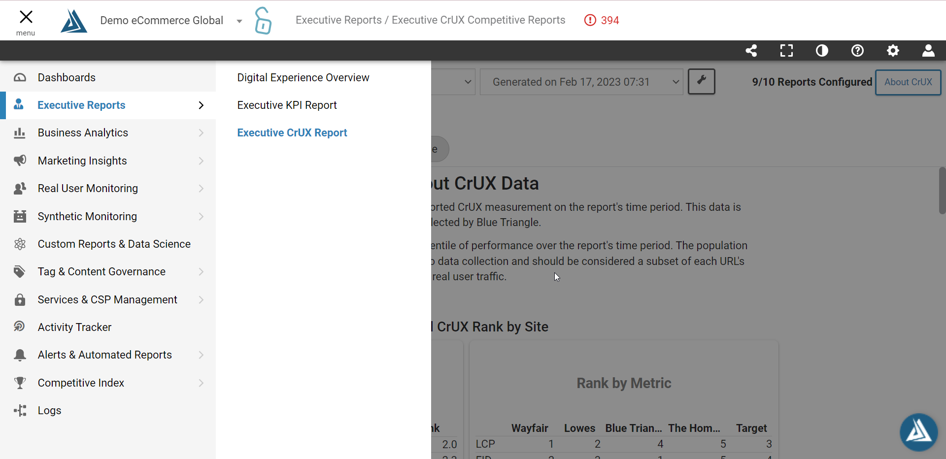Click the Target column header
Image resolution: width=946 pixels, height=459 pixels.
(x=751, y=428)
